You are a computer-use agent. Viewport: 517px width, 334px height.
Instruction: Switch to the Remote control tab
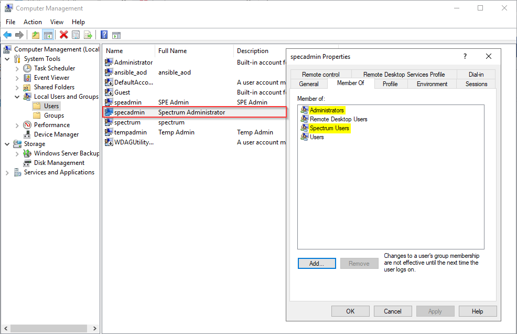coord(320,75)
